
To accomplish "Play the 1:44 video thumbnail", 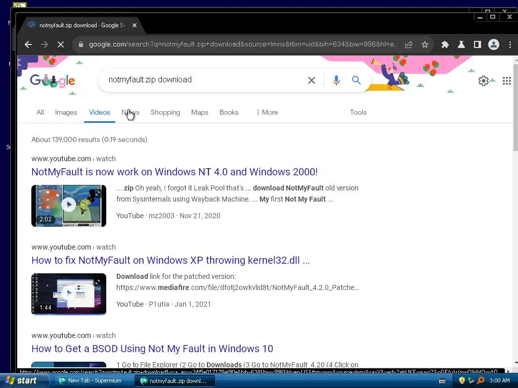I will pos(69,295).
